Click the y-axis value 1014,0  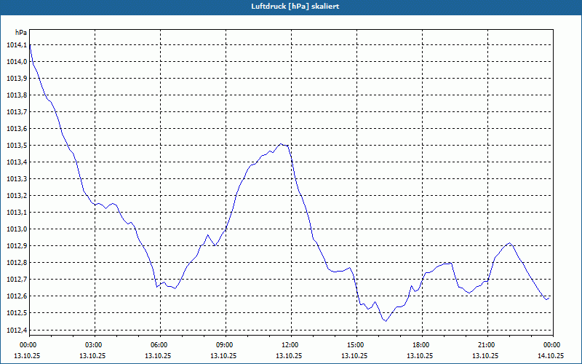coord(17,62)
